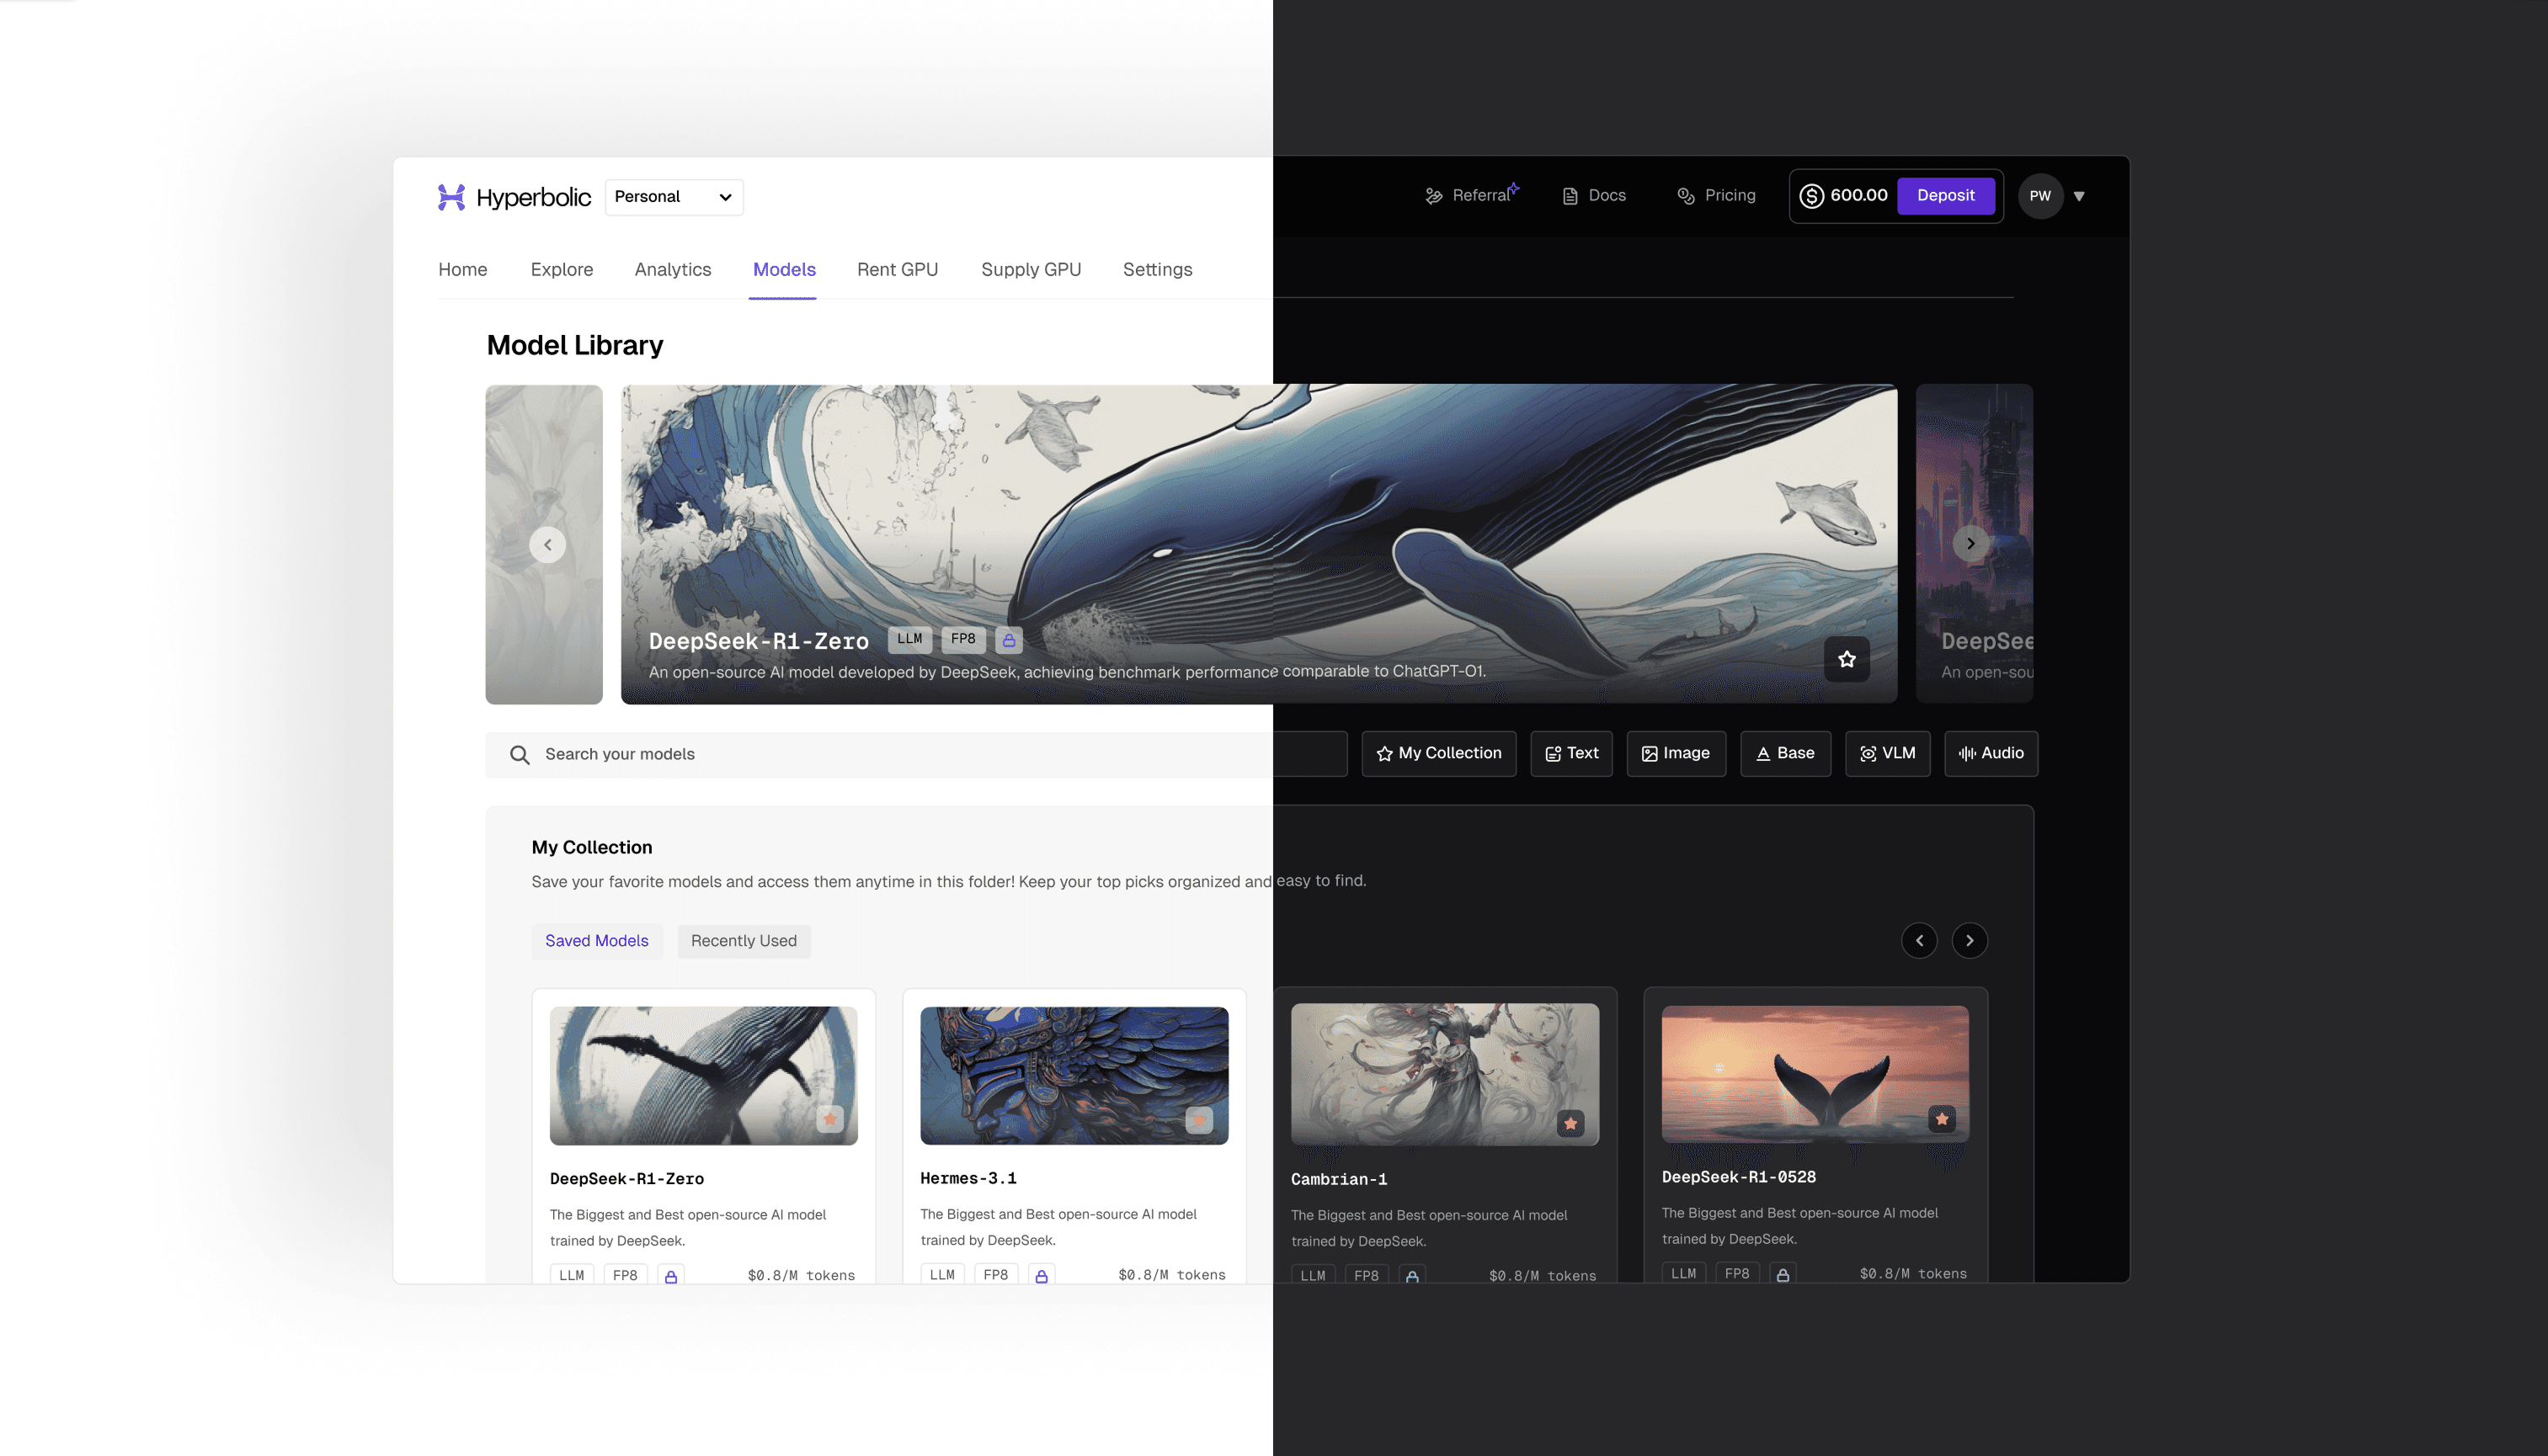Image resolution: width=2548 pixels, height=1456 pixels.
Task: Toggle favorite star on DeepSeek-R1-0528 card
Action: tap(1942, 1119)
